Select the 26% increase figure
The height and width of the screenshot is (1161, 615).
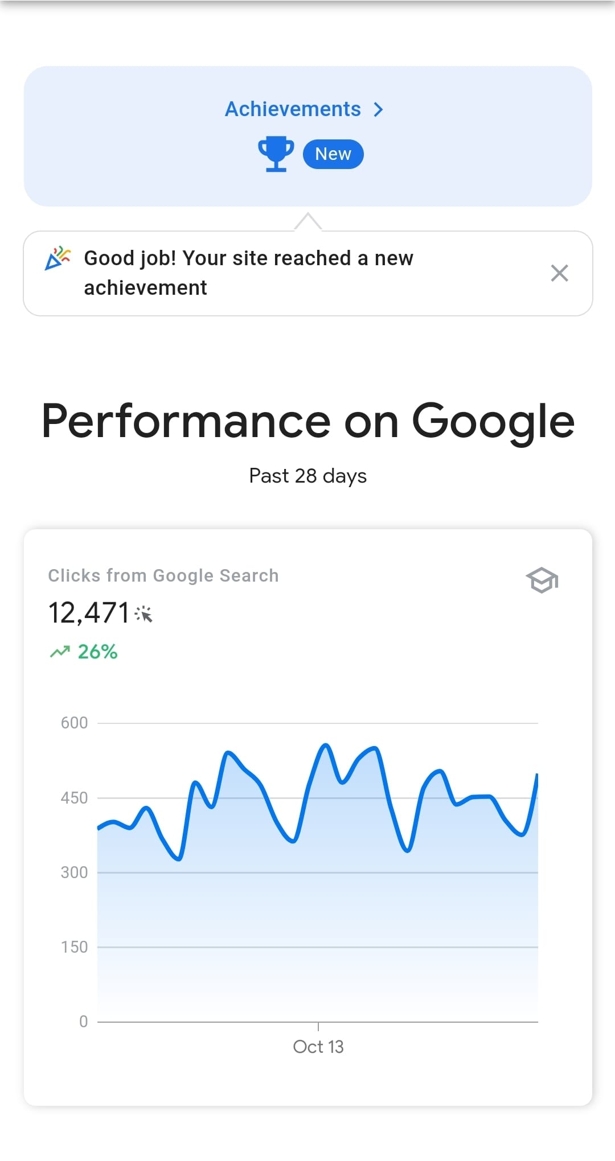click(x=97, y=652)
